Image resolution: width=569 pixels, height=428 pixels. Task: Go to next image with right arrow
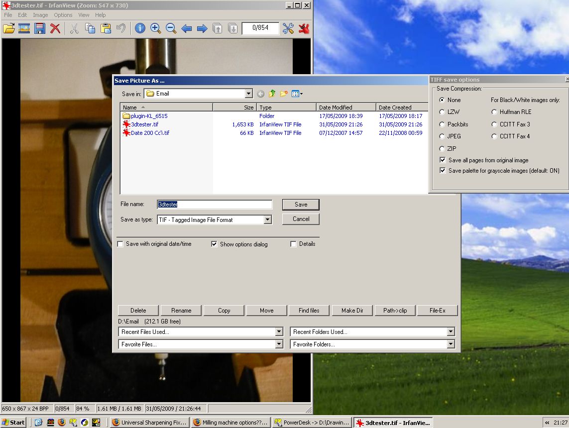click(202, 28)
